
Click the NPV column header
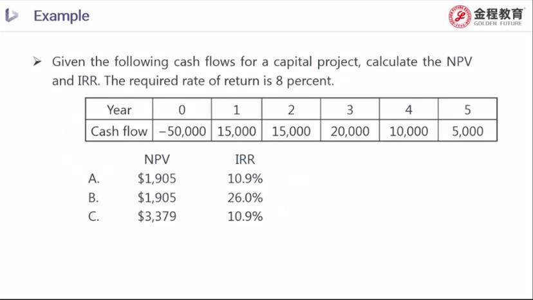click(x=157, y=160)
